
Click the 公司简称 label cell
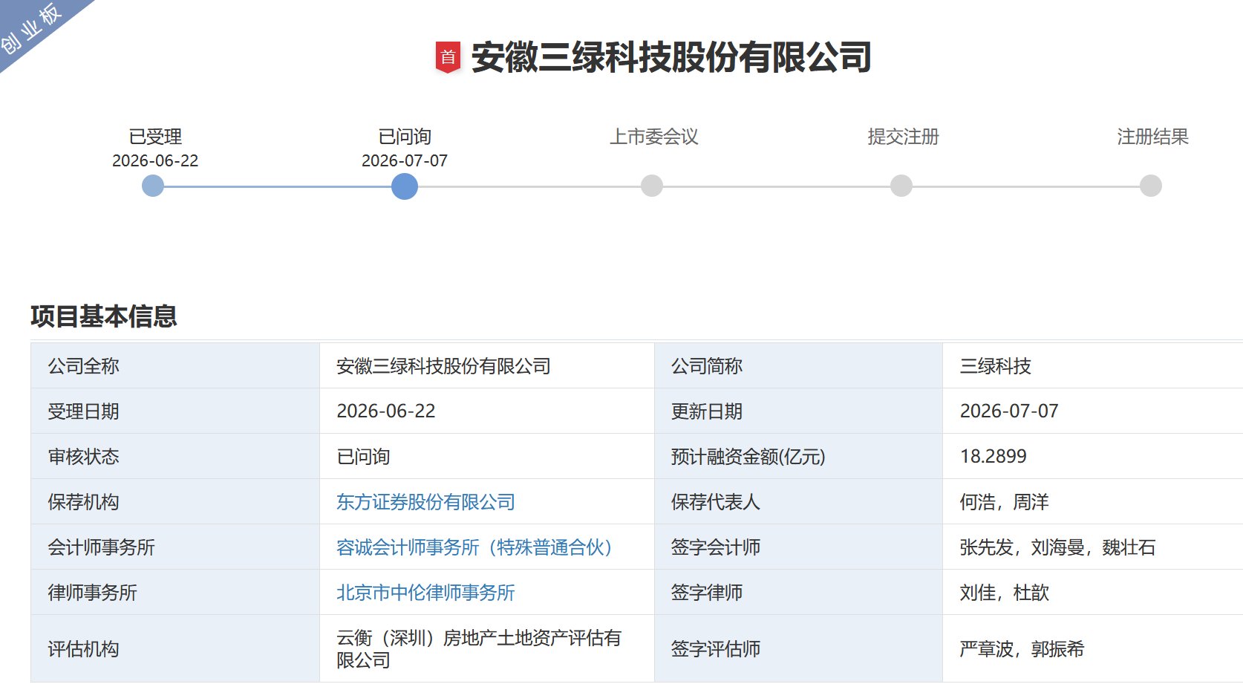[x=798, y=365]
